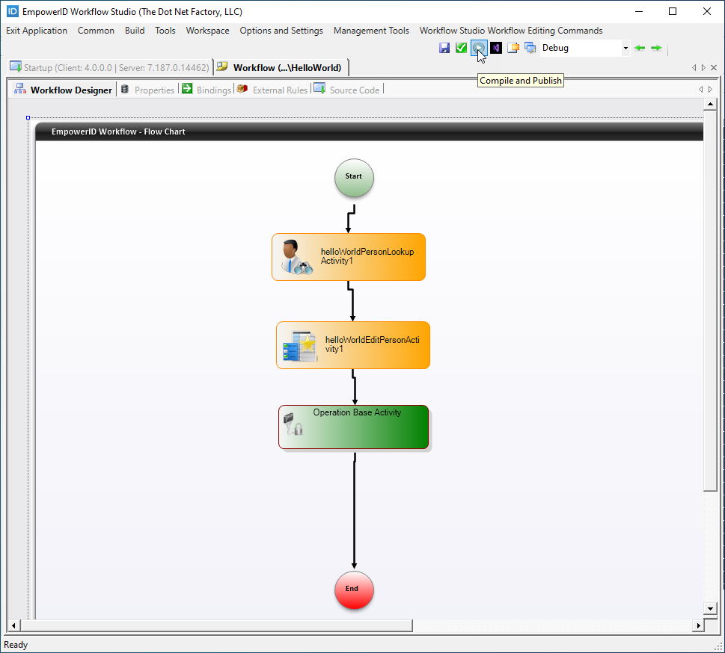Click the flowchart icon beside Workflow Designer
Viewport: 725px width, 653px height.
point(19,89)
